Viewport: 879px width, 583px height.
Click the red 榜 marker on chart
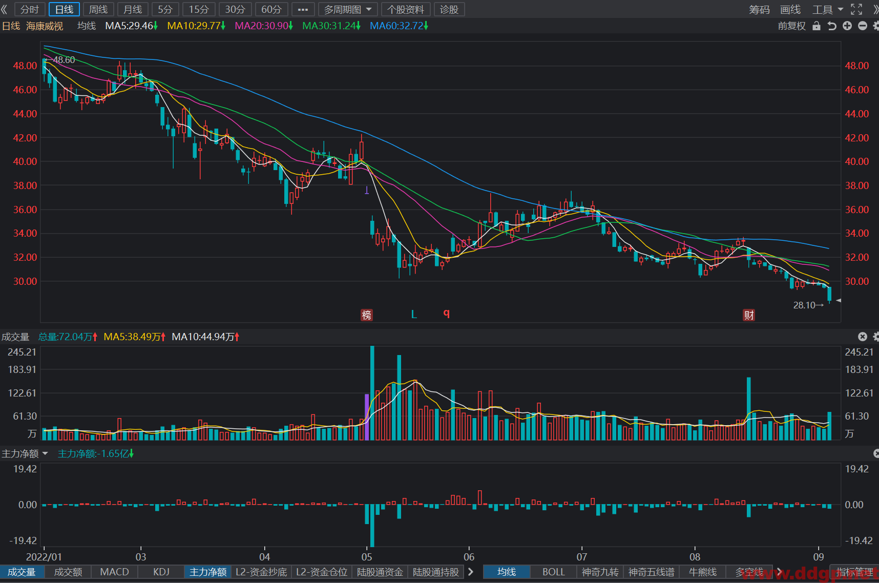(366, 315)
